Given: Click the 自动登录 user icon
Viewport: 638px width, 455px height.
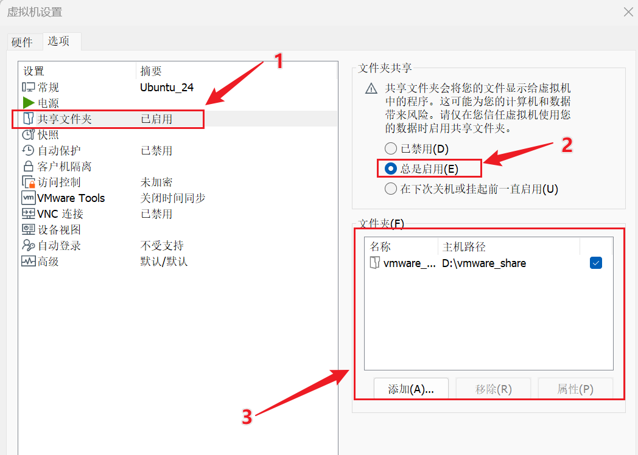Looking at the screenshot, I should (28, 246).
